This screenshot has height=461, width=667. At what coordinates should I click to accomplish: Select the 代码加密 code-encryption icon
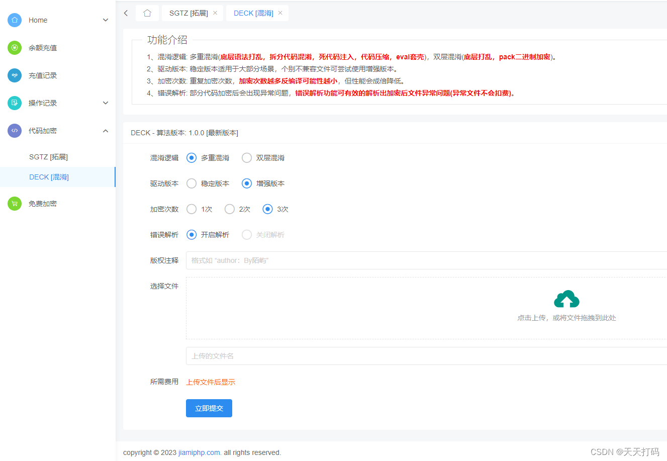(x=15, y=130)
